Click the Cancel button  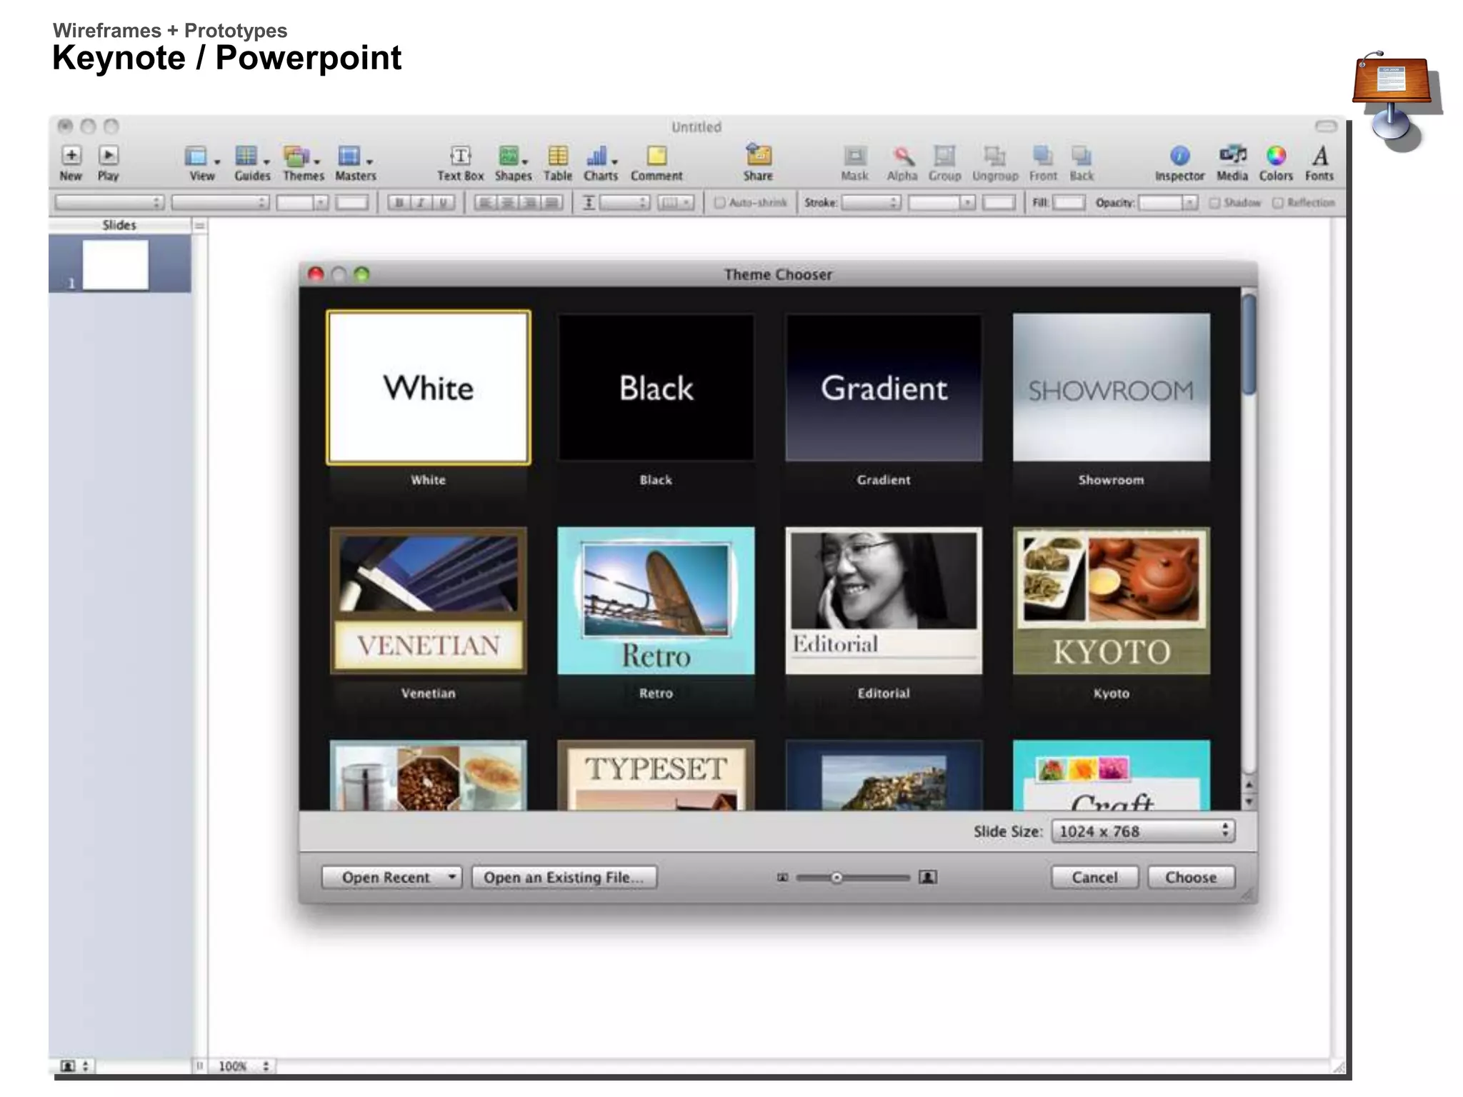pyautogui.click(x=1094, y=877)
